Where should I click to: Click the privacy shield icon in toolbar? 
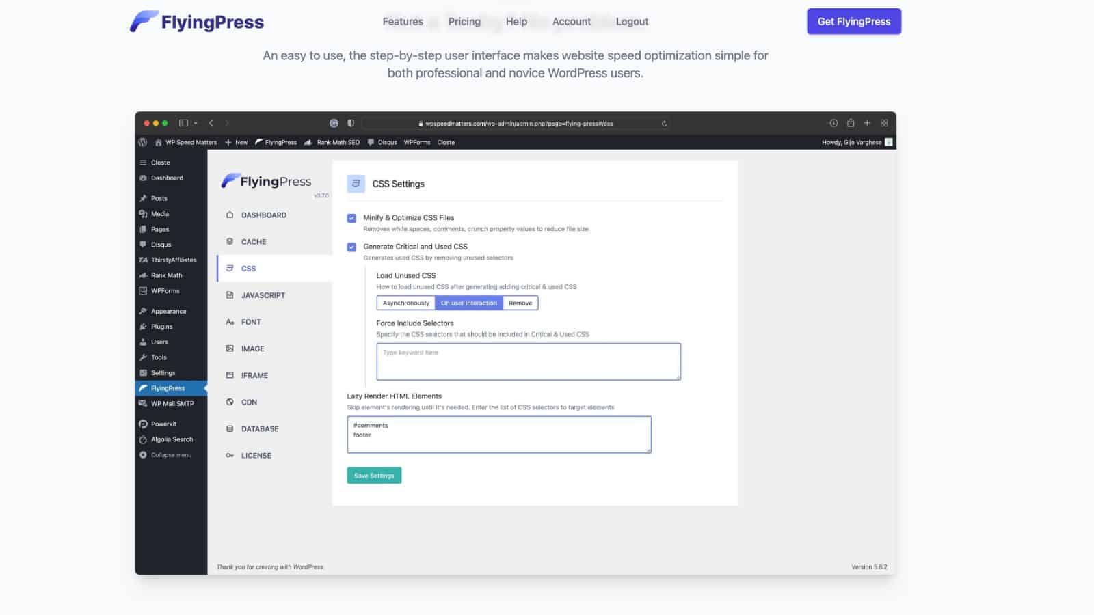[351, 123]
